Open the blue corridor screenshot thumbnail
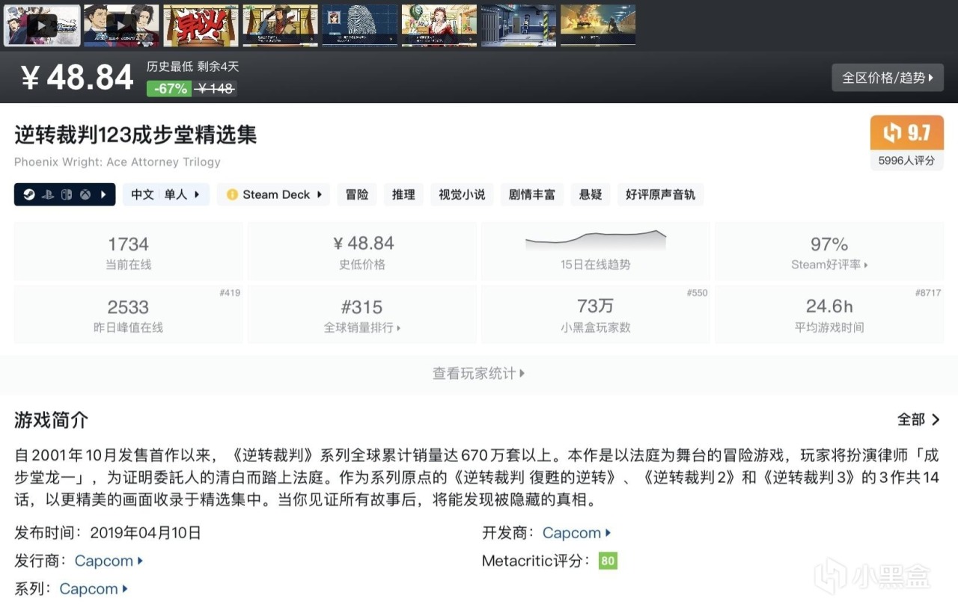Screen dimensions: 958x610 coord(518,25)
